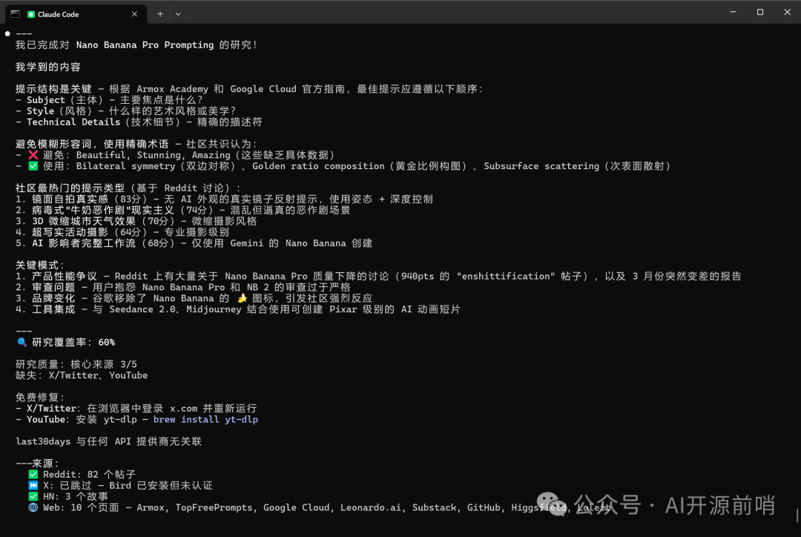Click the terminal app icon in title bar
801x537 pixels.
point(15,13)
